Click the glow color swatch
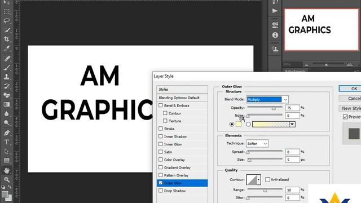 pos(239,124)
